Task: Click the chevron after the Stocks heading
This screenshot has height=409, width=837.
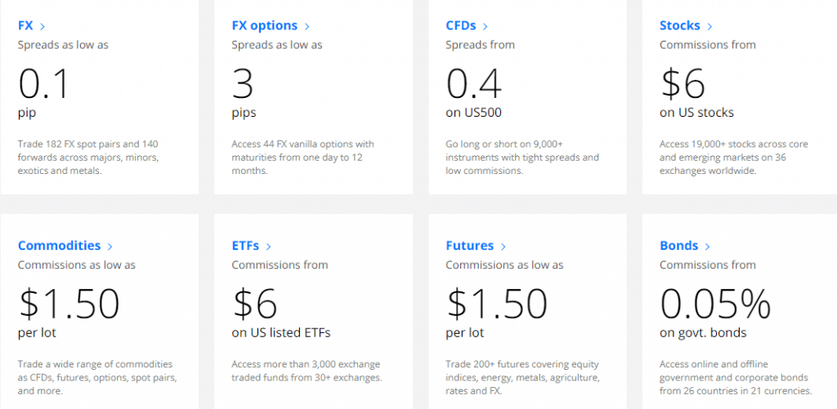Action: point(709,26)
